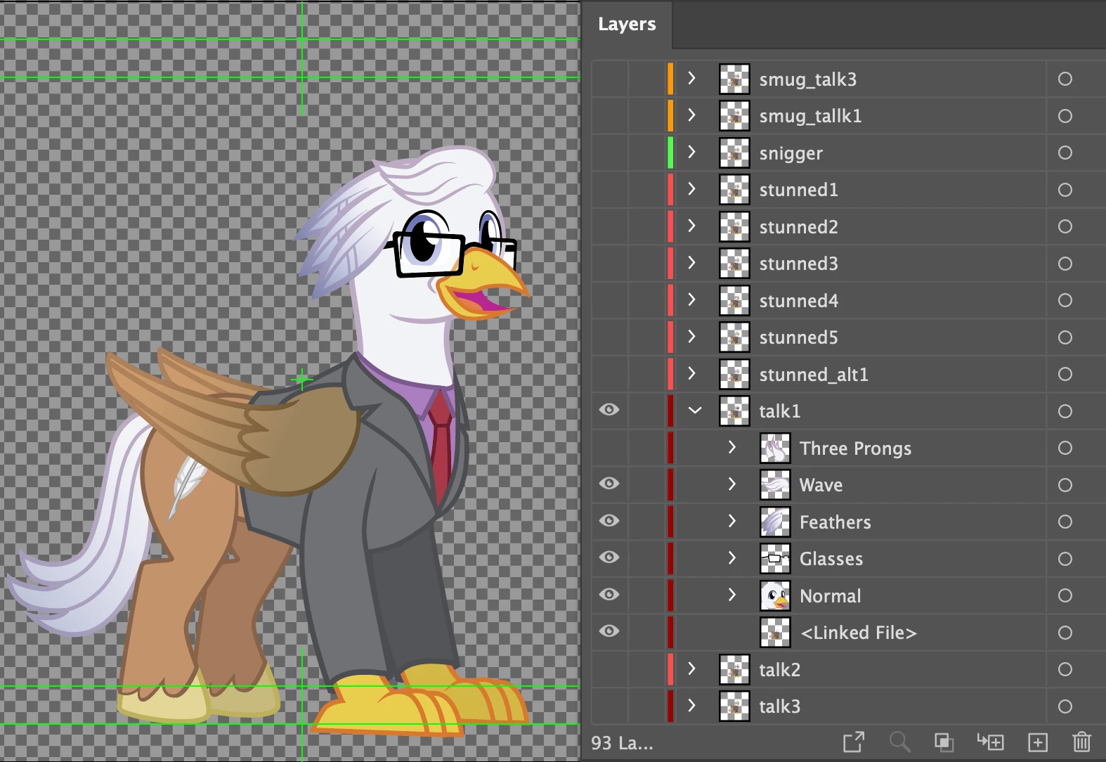
Task: Expand the stunned5 layer
Action: pyautogui.click(x=691, y=337)
